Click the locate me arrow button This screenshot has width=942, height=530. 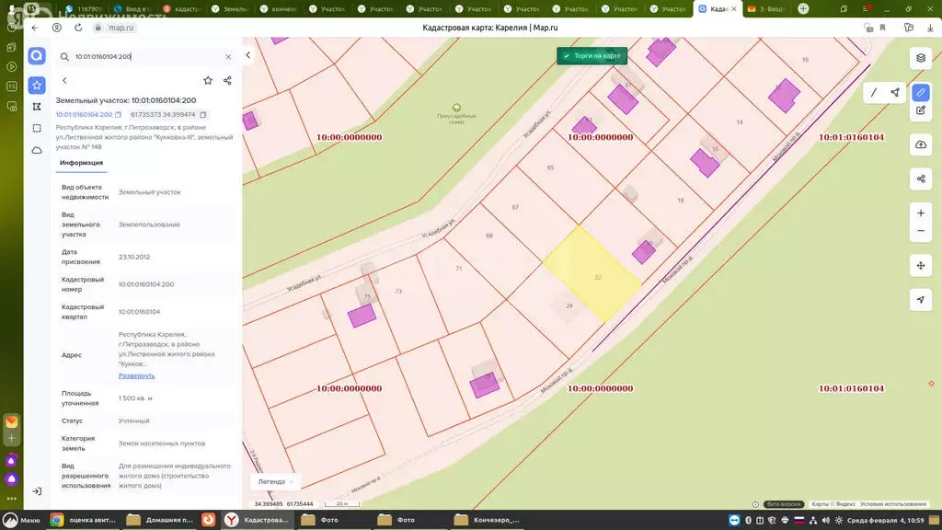(x=921, y=300)
